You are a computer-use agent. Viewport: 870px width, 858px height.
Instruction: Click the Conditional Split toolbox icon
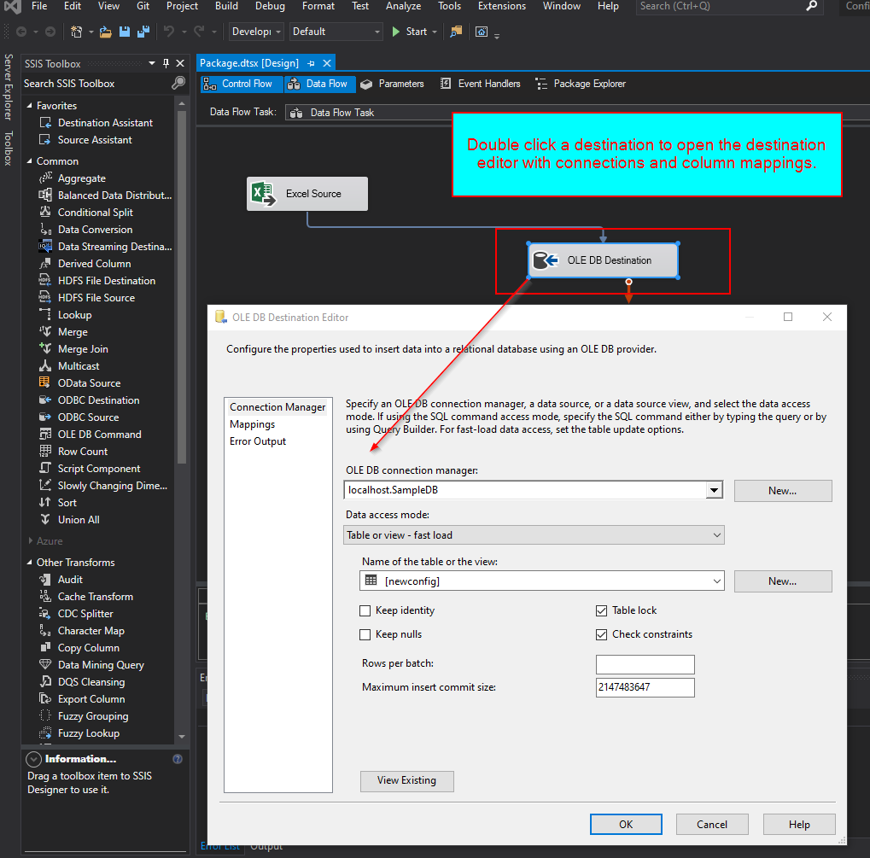[45, 212]
